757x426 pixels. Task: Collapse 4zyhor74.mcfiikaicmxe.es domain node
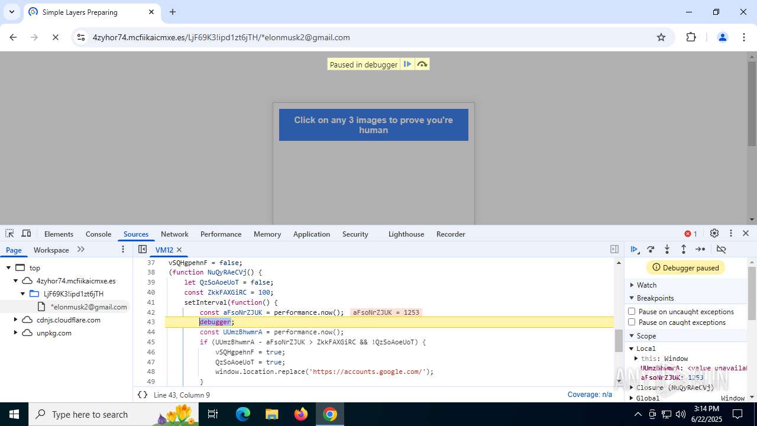(16, 281)
